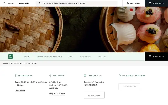Click the Pick Up & Takeaway bell icon
The image size is (168, 105).
[x=120, y=75]
